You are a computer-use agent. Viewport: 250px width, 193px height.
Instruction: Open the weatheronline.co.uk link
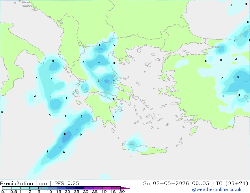click(x=217, y=189)
